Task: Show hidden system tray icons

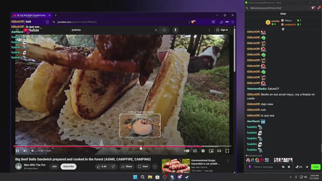Action: (x=291, y=177)
